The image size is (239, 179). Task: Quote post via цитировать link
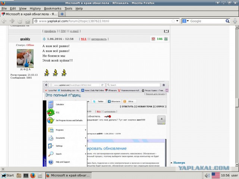pyautogui.click(x=99, y=39)
